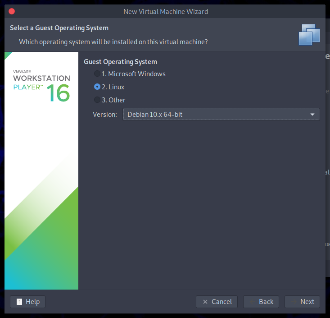Cancel the New Virtual Machine Wizard

click(217, 302)
